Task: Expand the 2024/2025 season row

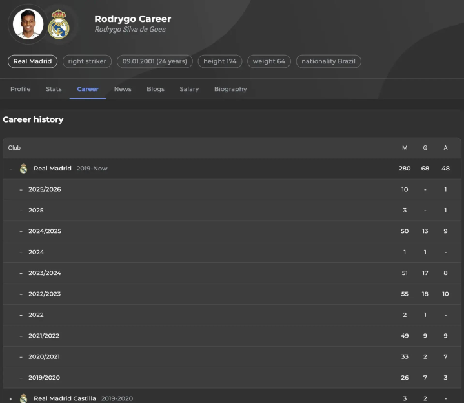Action: [21, 232]
